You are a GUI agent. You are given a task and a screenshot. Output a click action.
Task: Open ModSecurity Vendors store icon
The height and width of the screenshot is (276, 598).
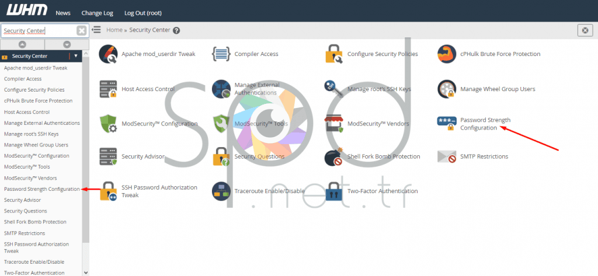(x=333, y=124)
